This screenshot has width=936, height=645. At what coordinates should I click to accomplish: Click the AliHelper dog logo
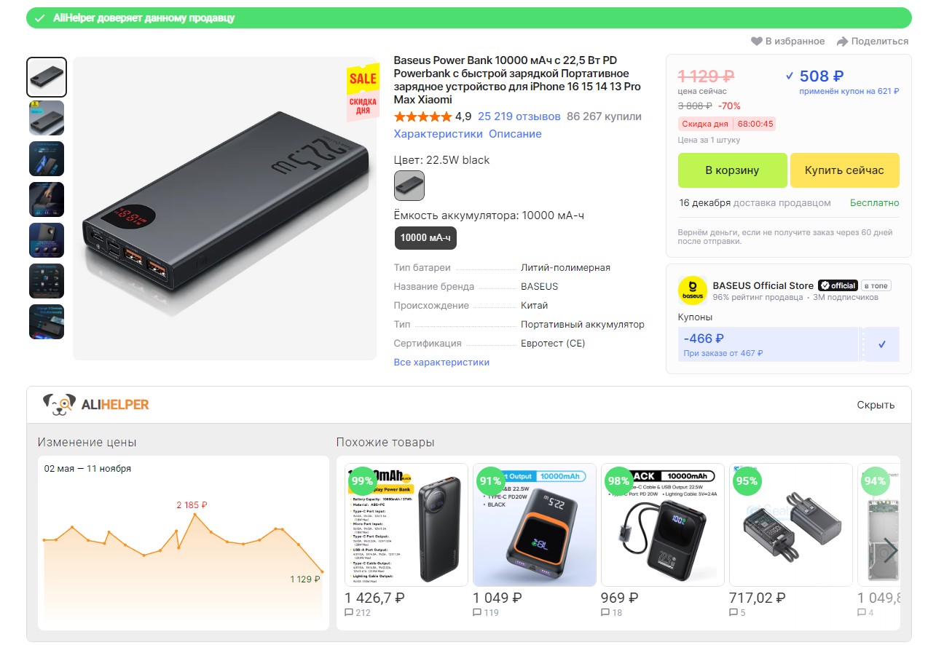[x=59, y=404]
